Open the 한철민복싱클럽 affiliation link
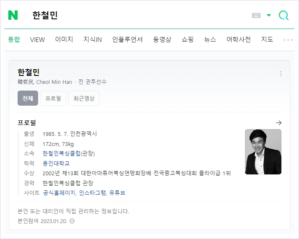Image resolution: width=299 pixels, height=239 pixels. pyautogui.click(x=62, y=153)
